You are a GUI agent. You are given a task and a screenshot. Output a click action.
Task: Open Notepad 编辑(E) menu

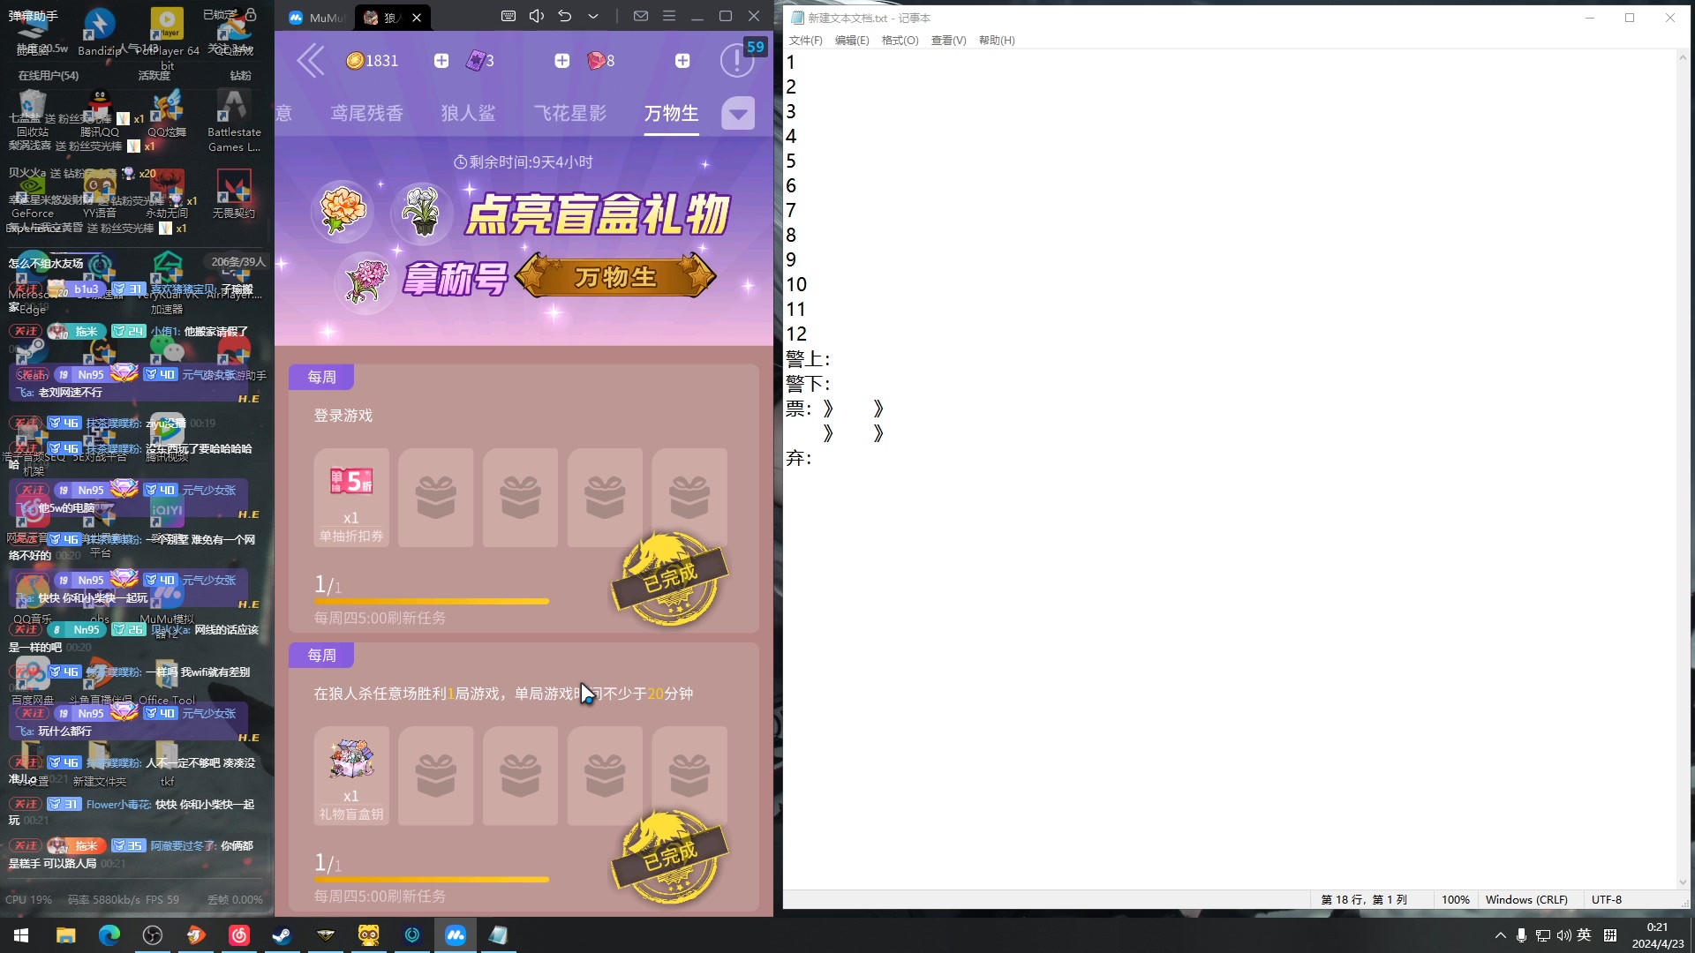pos(852,41)
